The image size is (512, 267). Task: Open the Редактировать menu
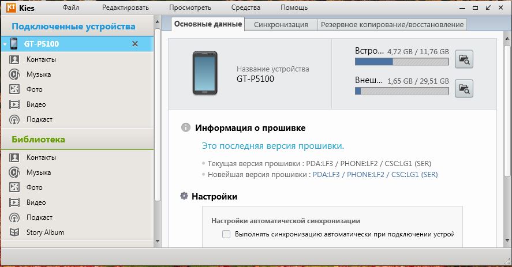coord(125,7)
